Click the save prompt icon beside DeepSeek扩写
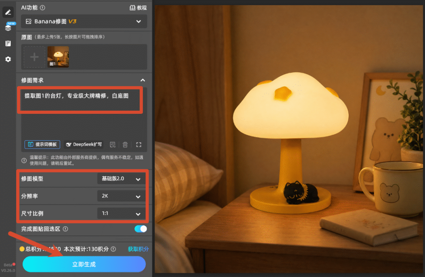Image resolution: width=425 pixels, height=277 pixels. tap(112, 145)
